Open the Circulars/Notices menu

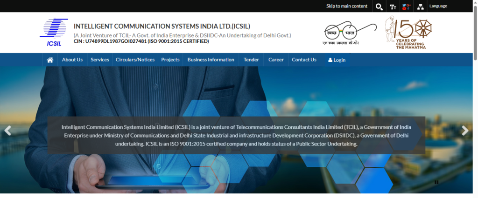(x=135, y=60)
